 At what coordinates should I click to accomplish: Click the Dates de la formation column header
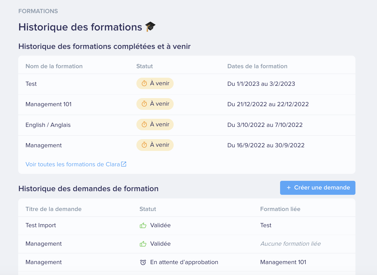click(257, 66)
